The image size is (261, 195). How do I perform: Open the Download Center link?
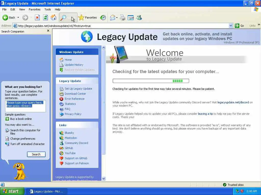point(73,94)
